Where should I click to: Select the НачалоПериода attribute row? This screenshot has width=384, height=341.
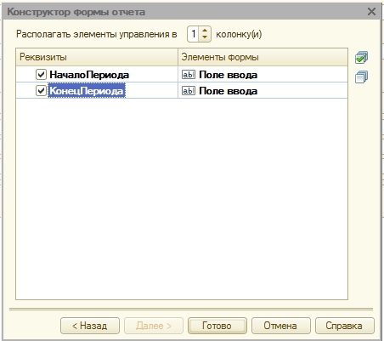point(182,75)
